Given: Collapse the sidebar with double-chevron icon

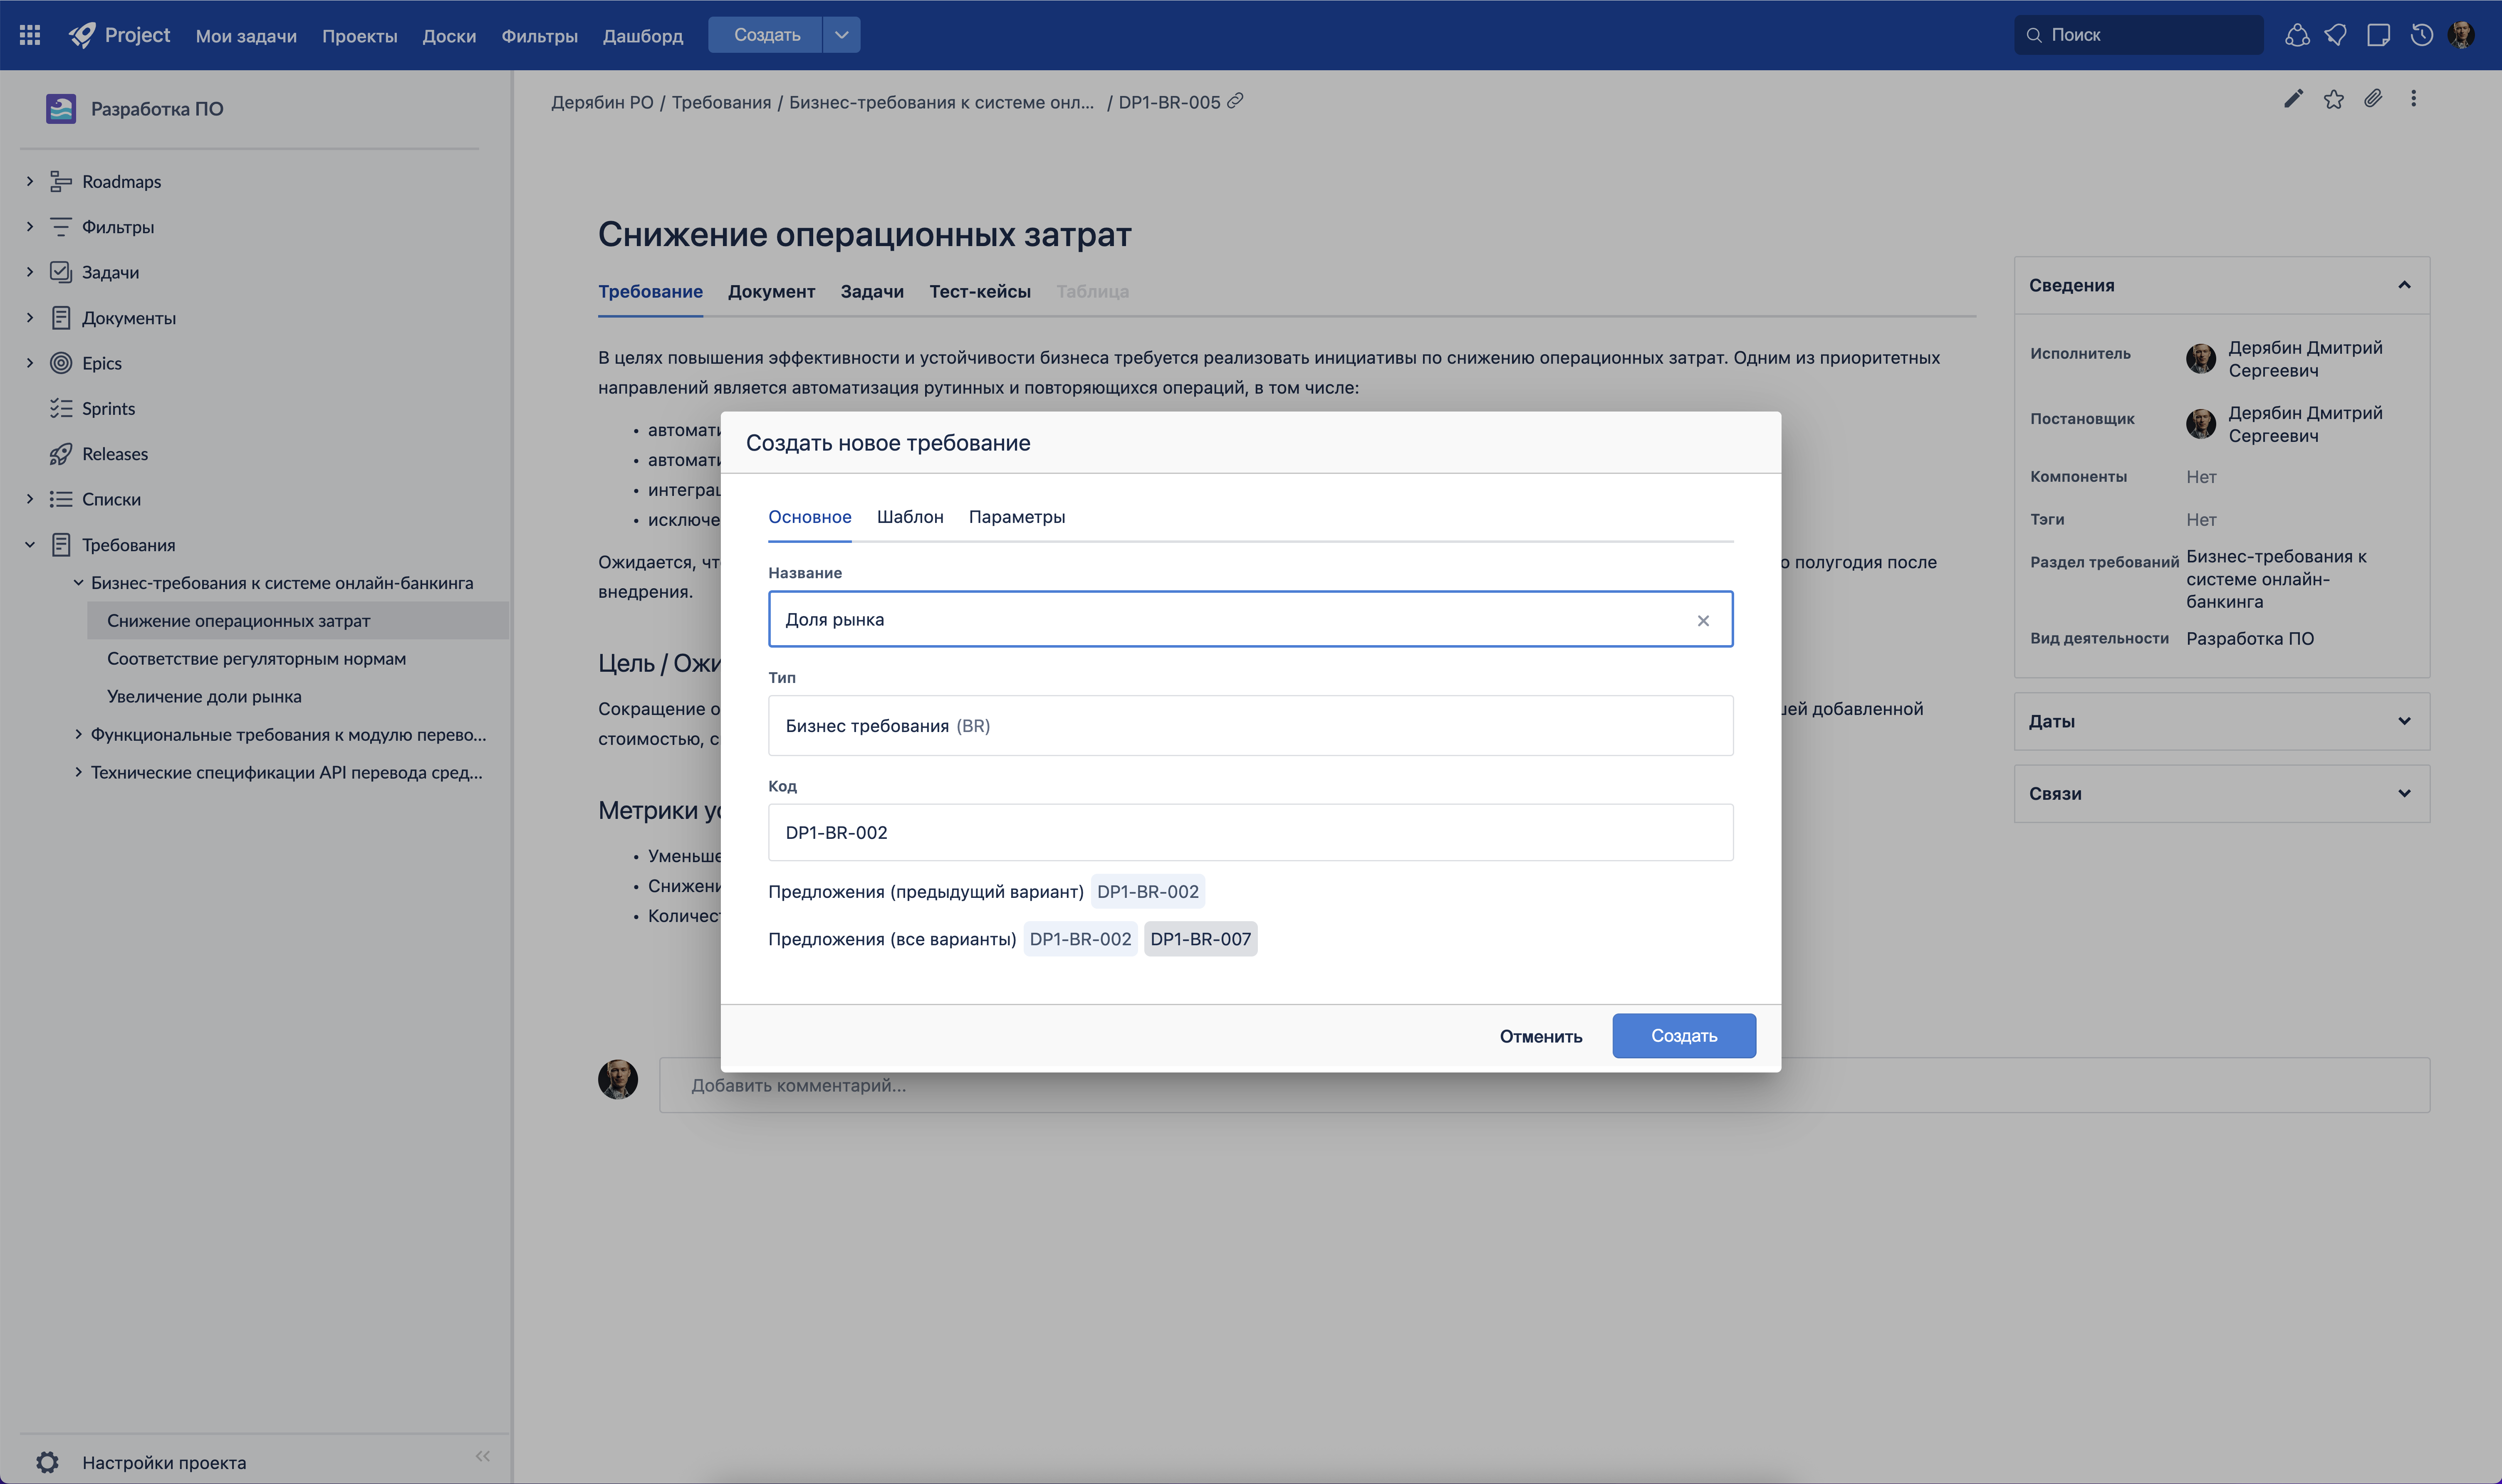Looking at the screenshot, I should tap(483, 1456).
